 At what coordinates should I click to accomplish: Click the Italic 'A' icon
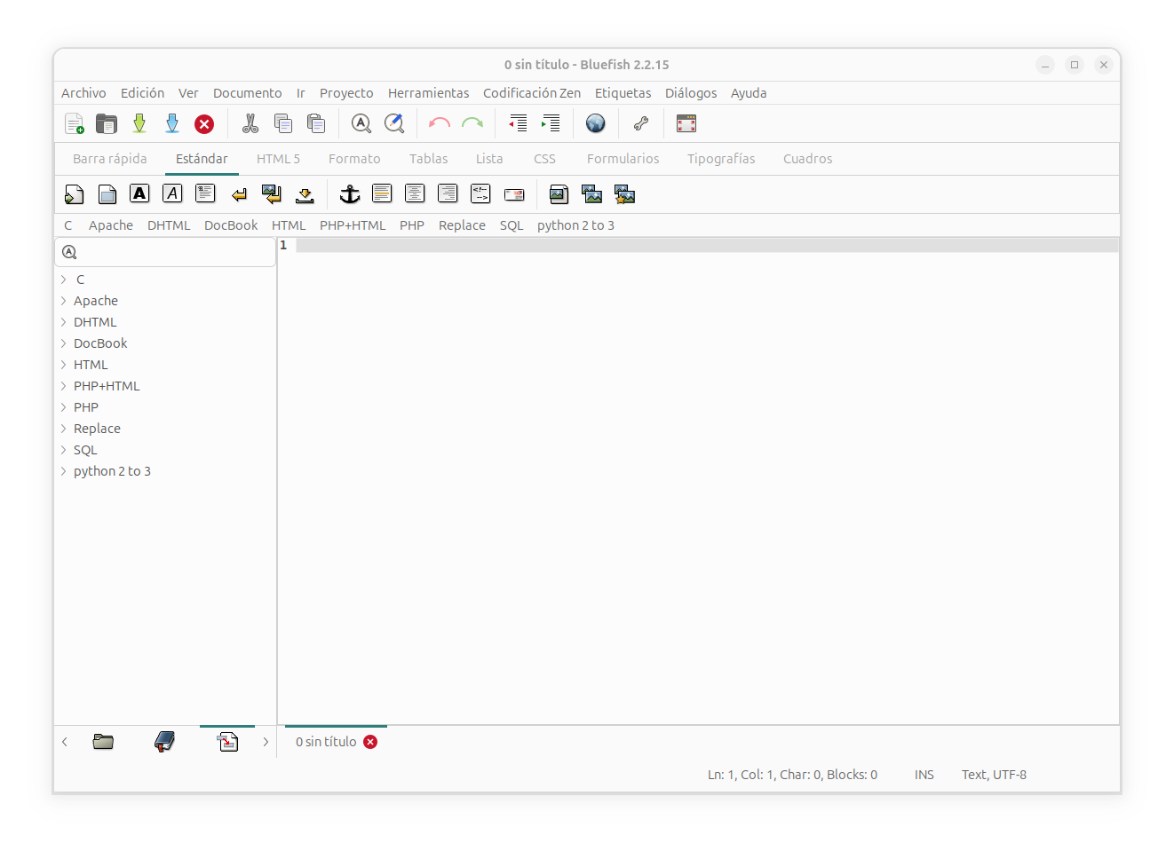tap(172, 193)
